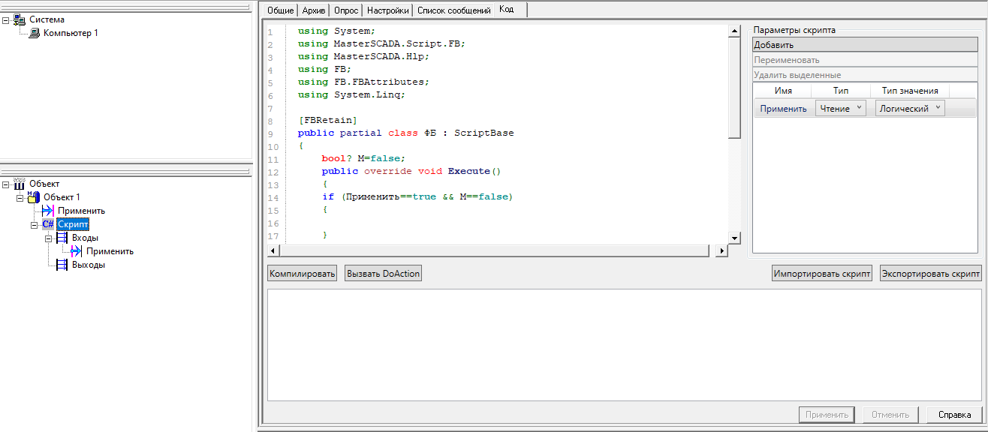Click the Справка button
The image size is (988, 432).
[954, 414]
